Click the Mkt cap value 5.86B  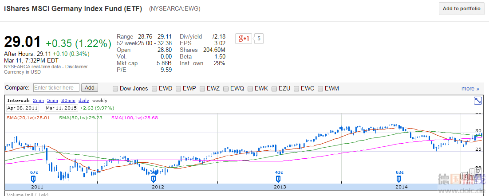coord(164,63)
